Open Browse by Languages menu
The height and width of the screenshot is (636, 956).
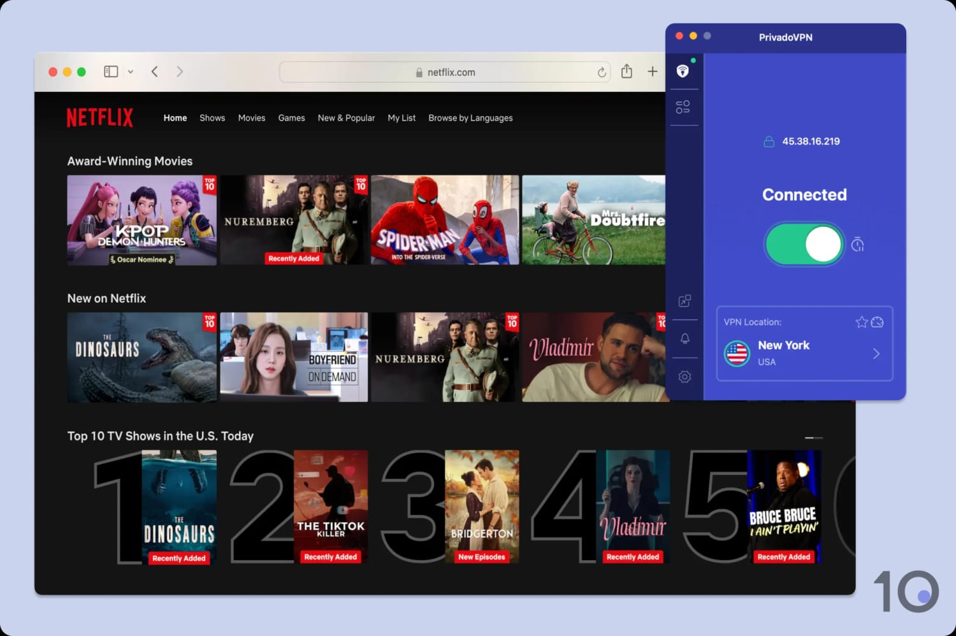(x=470, y=118)
